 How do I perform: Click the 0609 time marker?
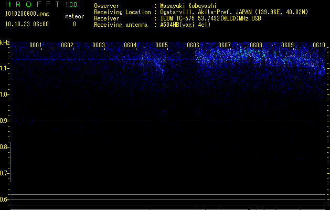pos(288,45)
